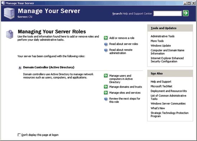Open Microsoft TechNet link
The height and width of the screenshot is (141, 197).
pyautogui.click(x=161, y=86)
